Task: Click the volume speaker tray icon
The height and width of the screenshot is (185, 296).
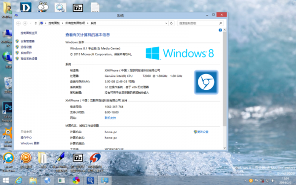Action: coord(273,181)
